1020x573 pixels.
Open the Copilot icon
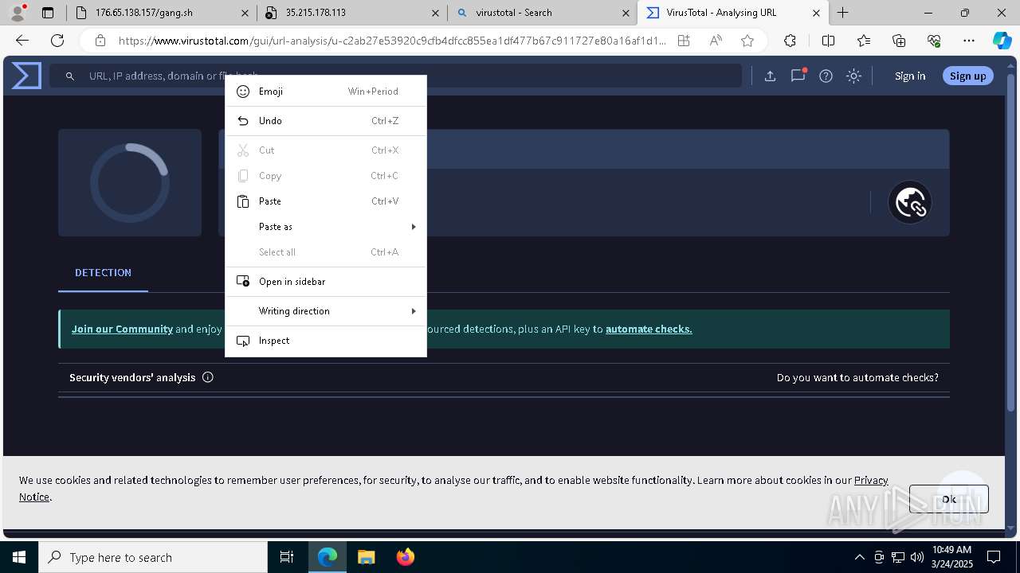[1002, 41]
